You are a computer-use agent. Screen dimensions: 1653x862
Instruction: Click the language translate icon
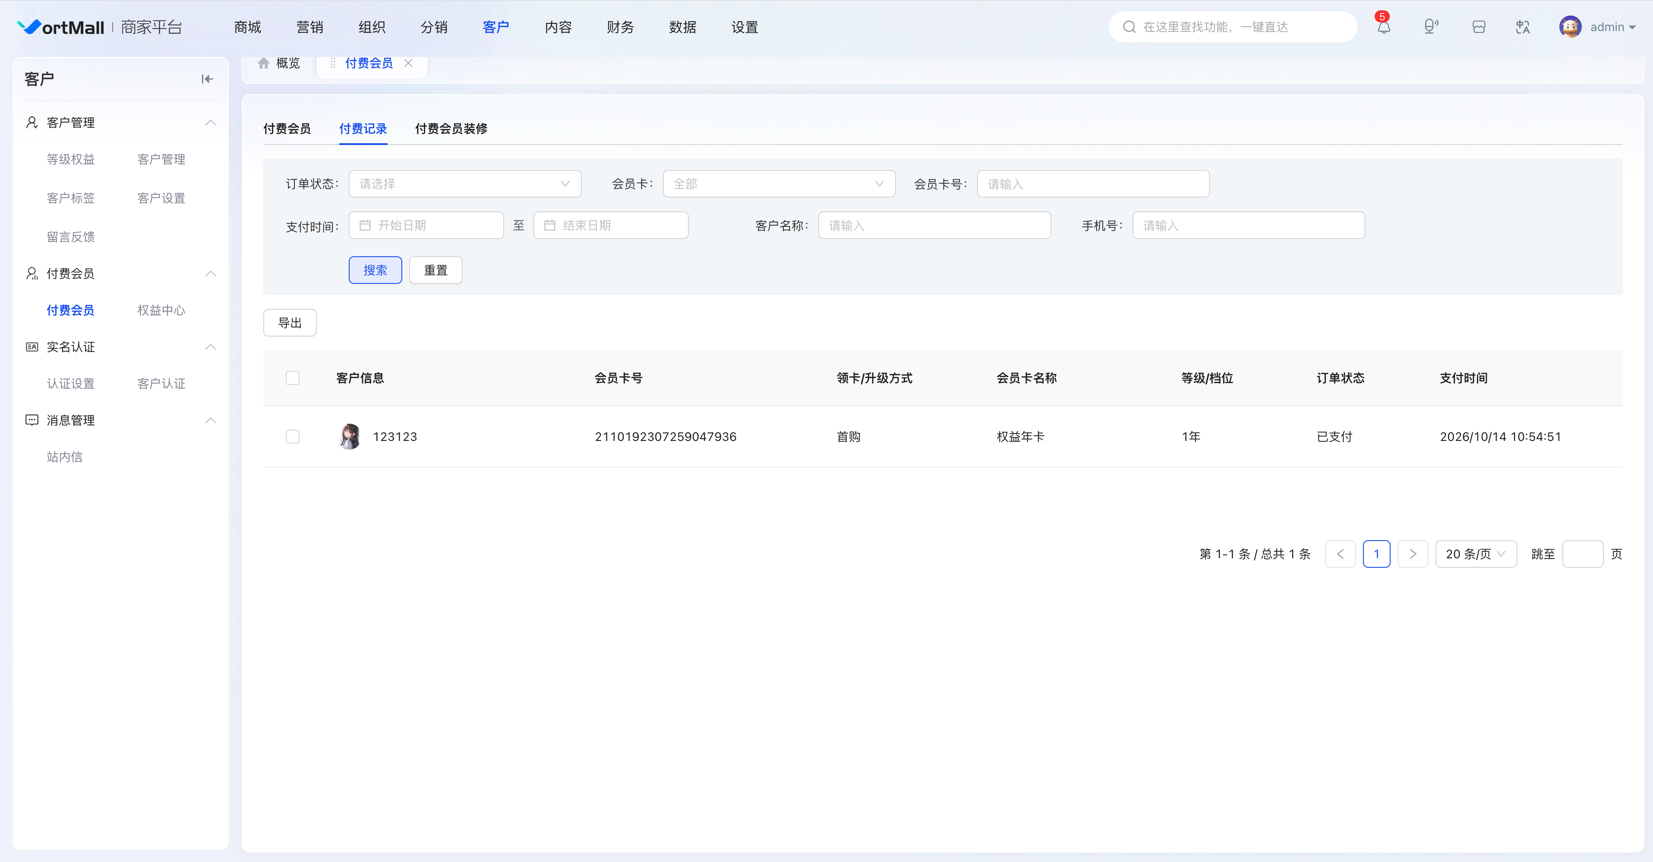click(1523, 27)
